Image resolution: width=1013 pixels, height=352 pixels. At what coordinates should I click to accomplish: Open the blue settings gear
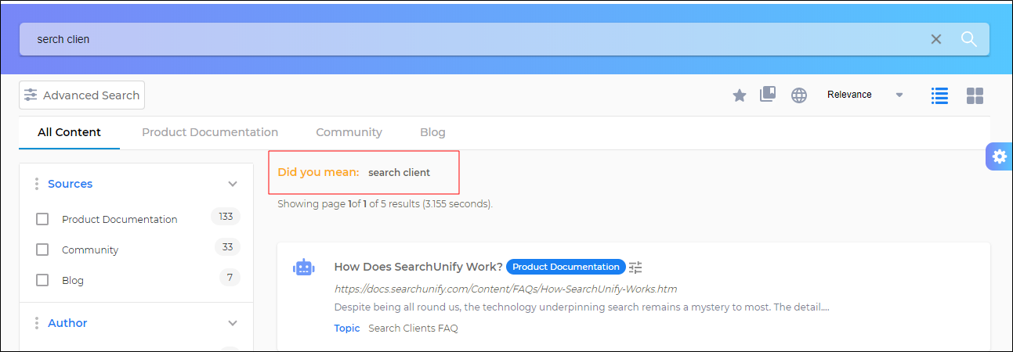pos(999,156)
